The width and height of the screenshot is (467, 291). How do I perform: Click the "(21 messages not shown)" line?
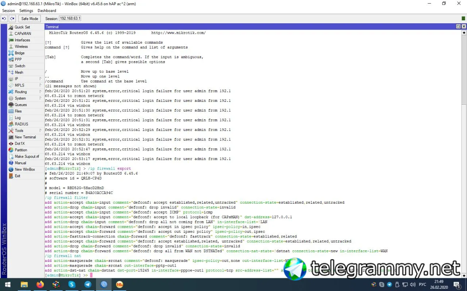(x=71, y=86)
